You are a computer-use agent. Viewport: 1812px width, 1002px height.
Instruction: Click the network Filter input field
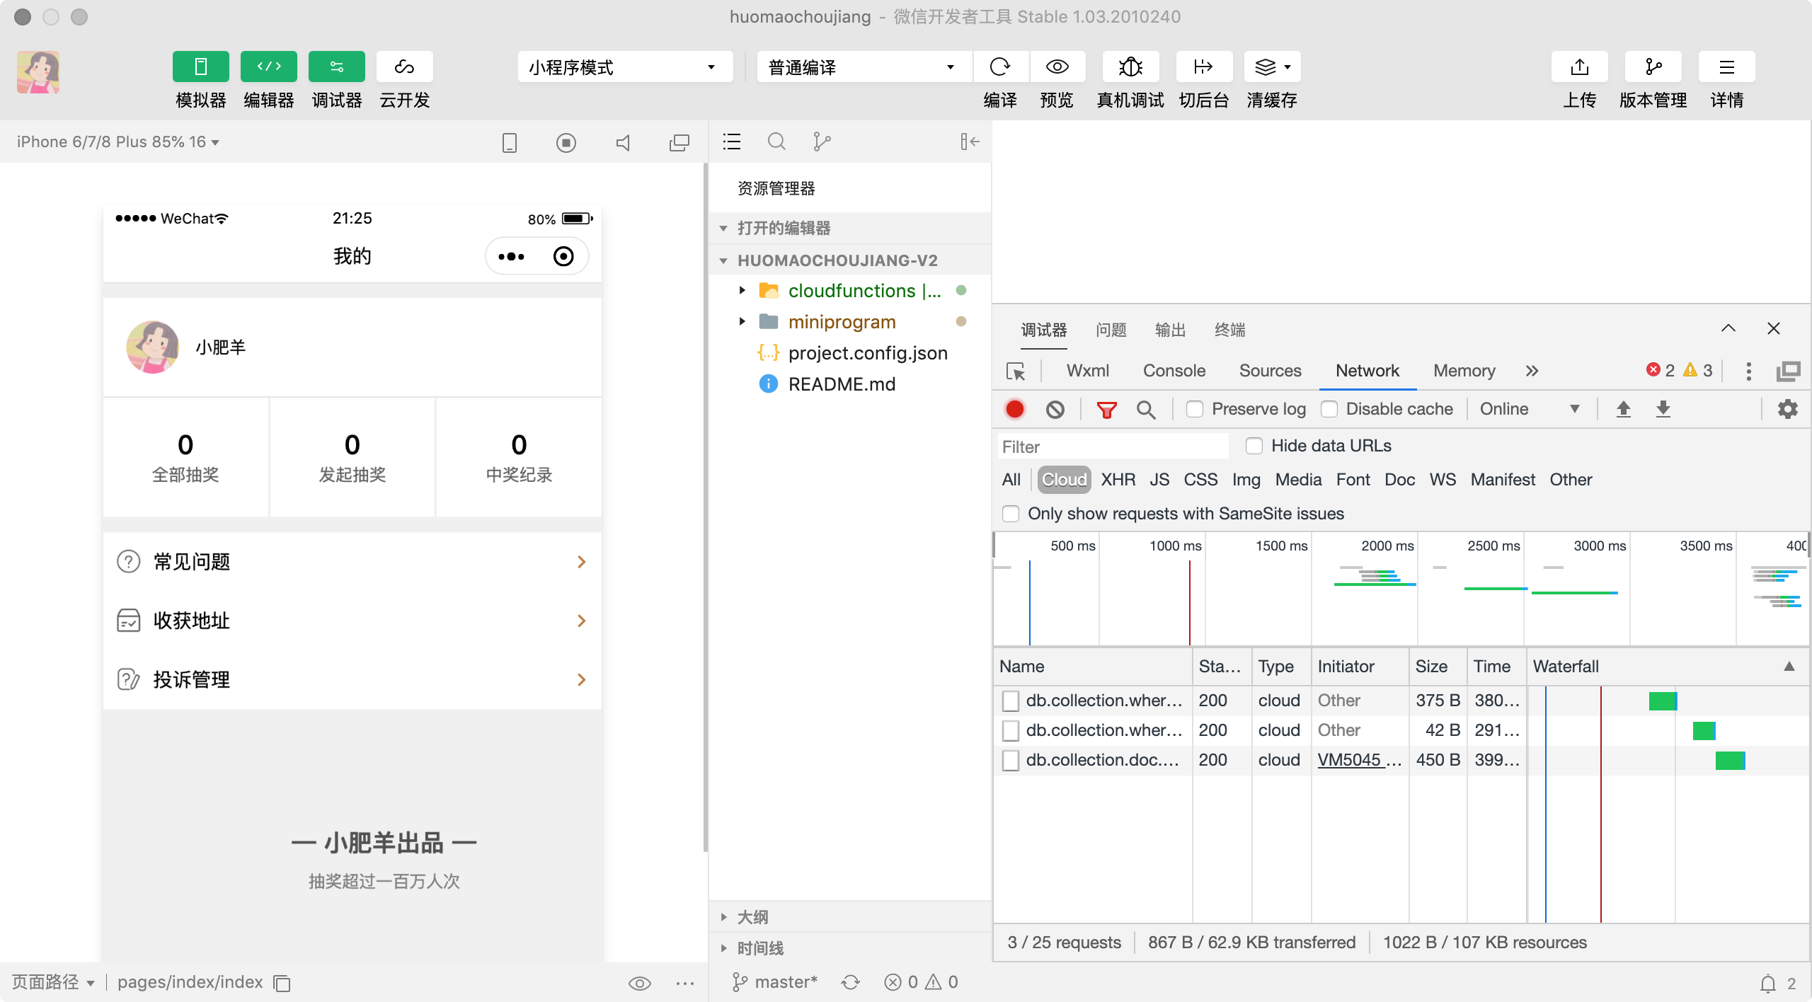coord(1111,447)
